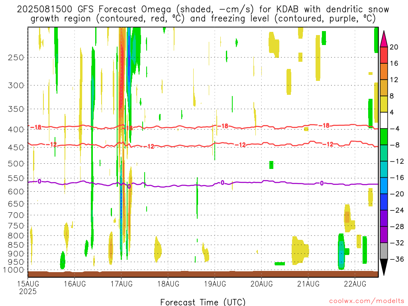Click the -18 contour label nearest 15AUG
This screenshot has width=408, height=306.
click(36, 127)
